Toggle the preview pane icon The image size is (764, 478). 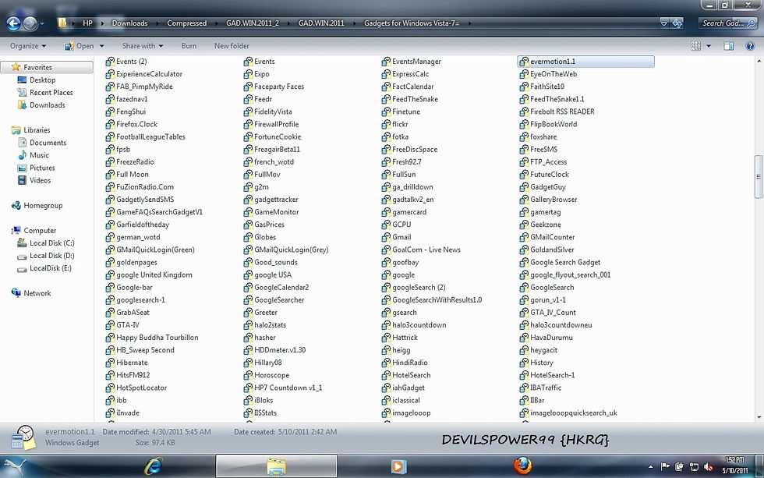[728, 46]
